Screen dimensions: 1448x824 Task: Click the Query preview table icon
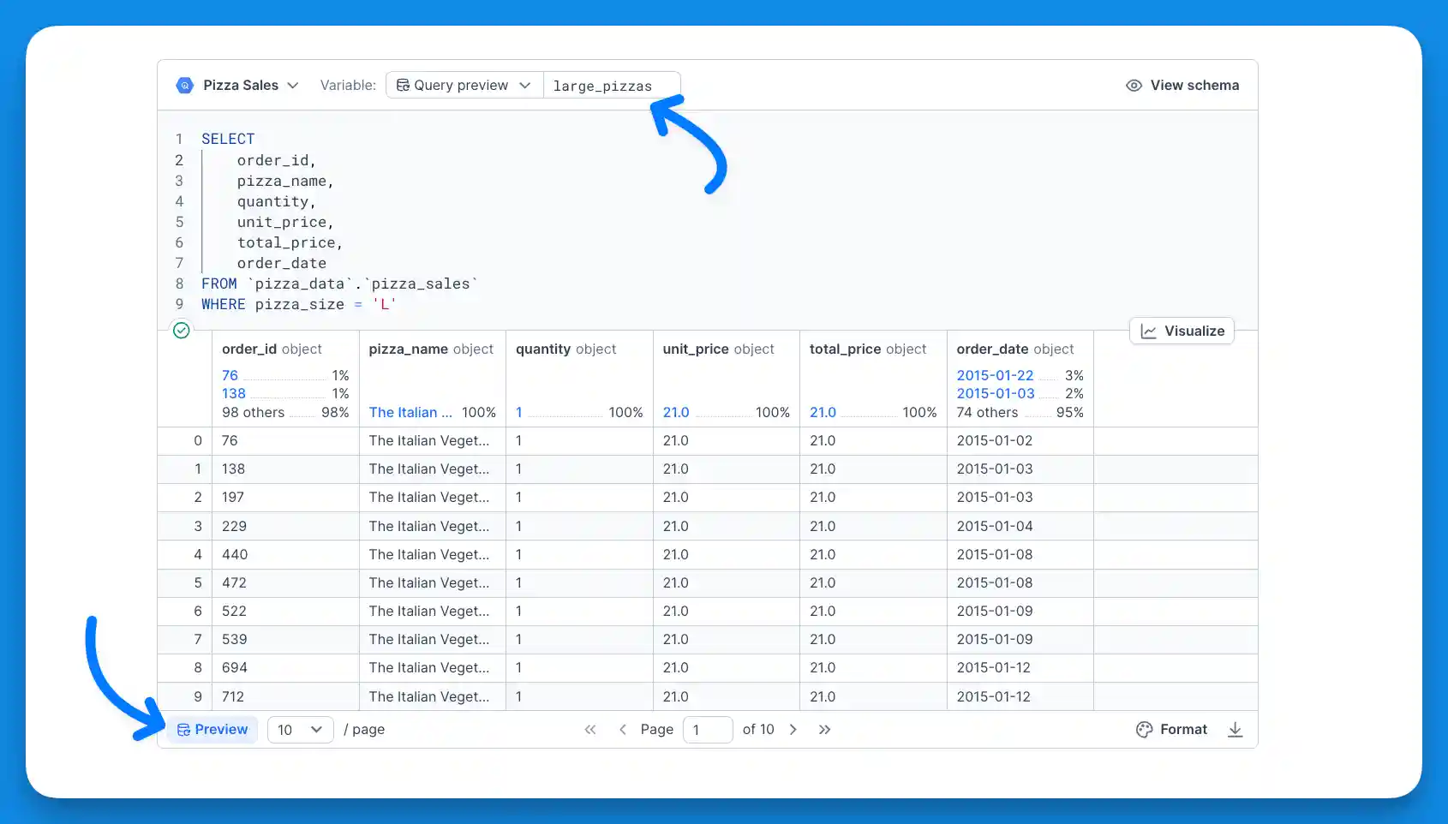(x=403, y=85)
